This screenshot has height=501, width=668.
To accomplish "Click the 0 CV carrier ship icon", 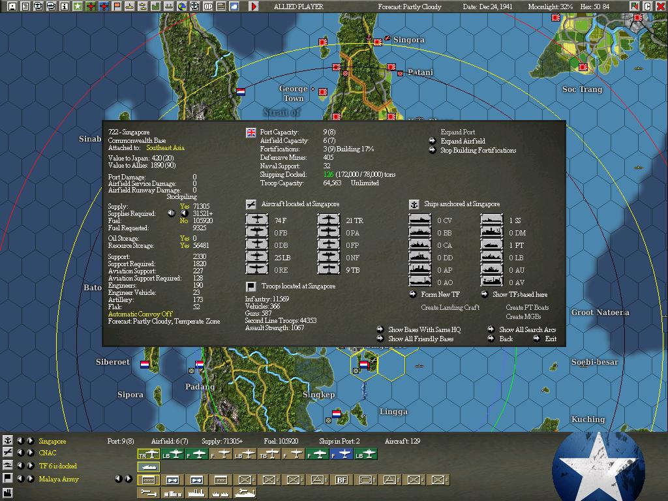I will [420, 220].
